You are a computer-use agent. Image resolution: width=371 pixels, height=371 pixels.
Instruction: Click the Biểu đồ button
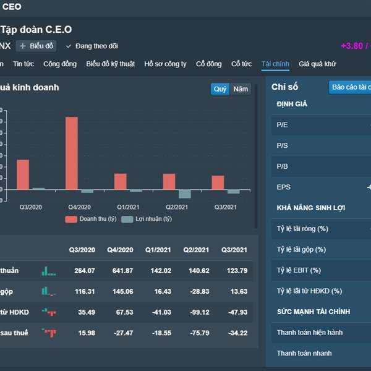tap(36, 46)
